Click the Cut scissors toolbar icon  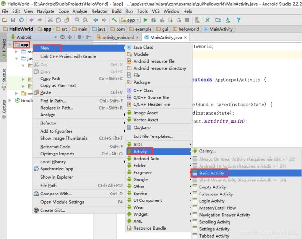[x=50, y=20]
